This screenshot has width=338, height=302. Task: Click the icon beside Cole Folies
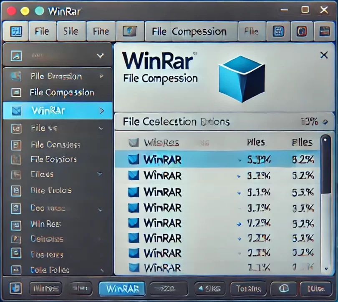tap(16, 270)
